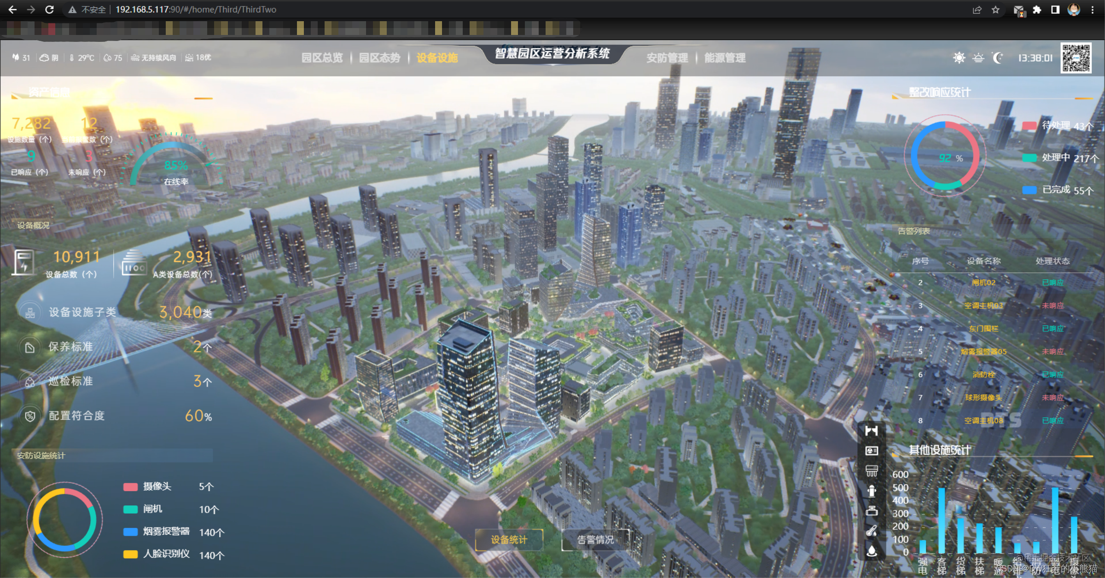Select the air conditioner outdoor unit icon
This screenshot has height=578, width=1105.
pyautogui.click(x=871, y=451)
